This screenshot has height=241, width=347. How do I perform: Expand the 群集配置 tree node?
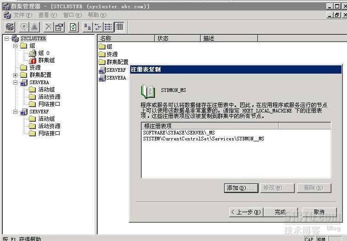(15, 75)
